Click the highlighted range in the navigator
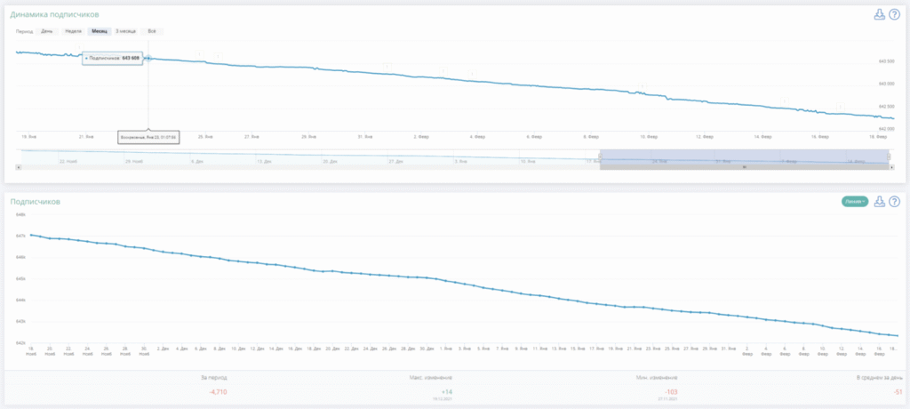Screen dimensions: 910x409 (x=745, y=156)
